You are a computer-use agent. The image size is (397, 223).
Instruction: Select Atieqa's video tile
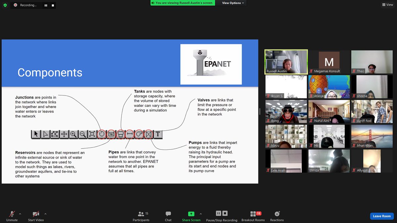[329, 87]
